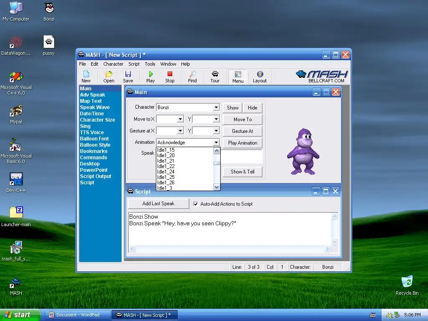Open the Tools menu
Image resolution: width=428 pixels, height=321 pixels.
150,64
